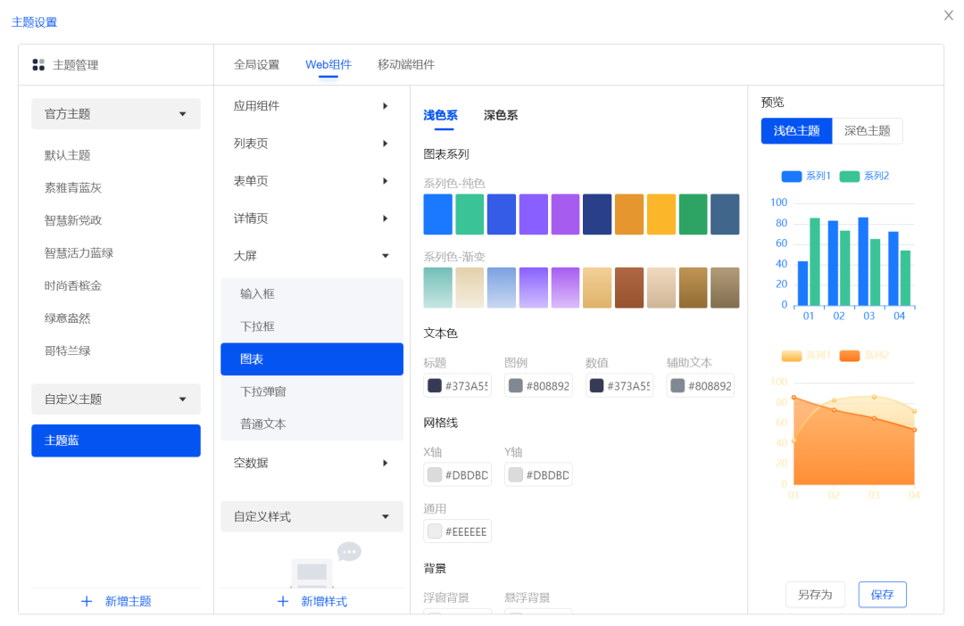Screen dimensions: 964x626
Task: Edit the X轴 gridline color field
Action: point(457,475)
